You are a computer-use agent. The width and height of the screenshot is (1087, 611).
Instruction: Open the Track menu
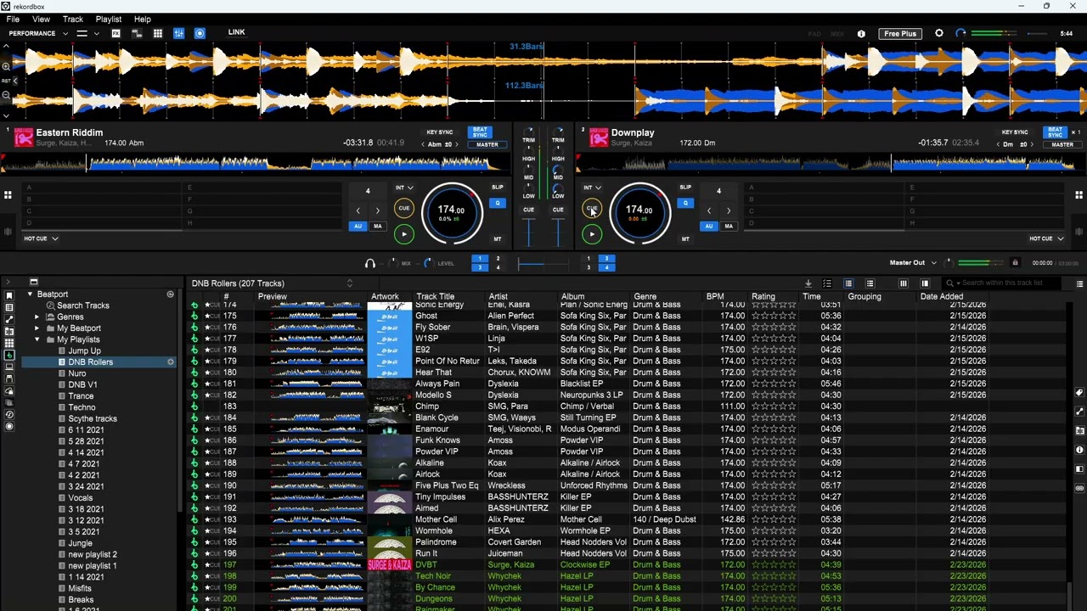tap(73, 19)
